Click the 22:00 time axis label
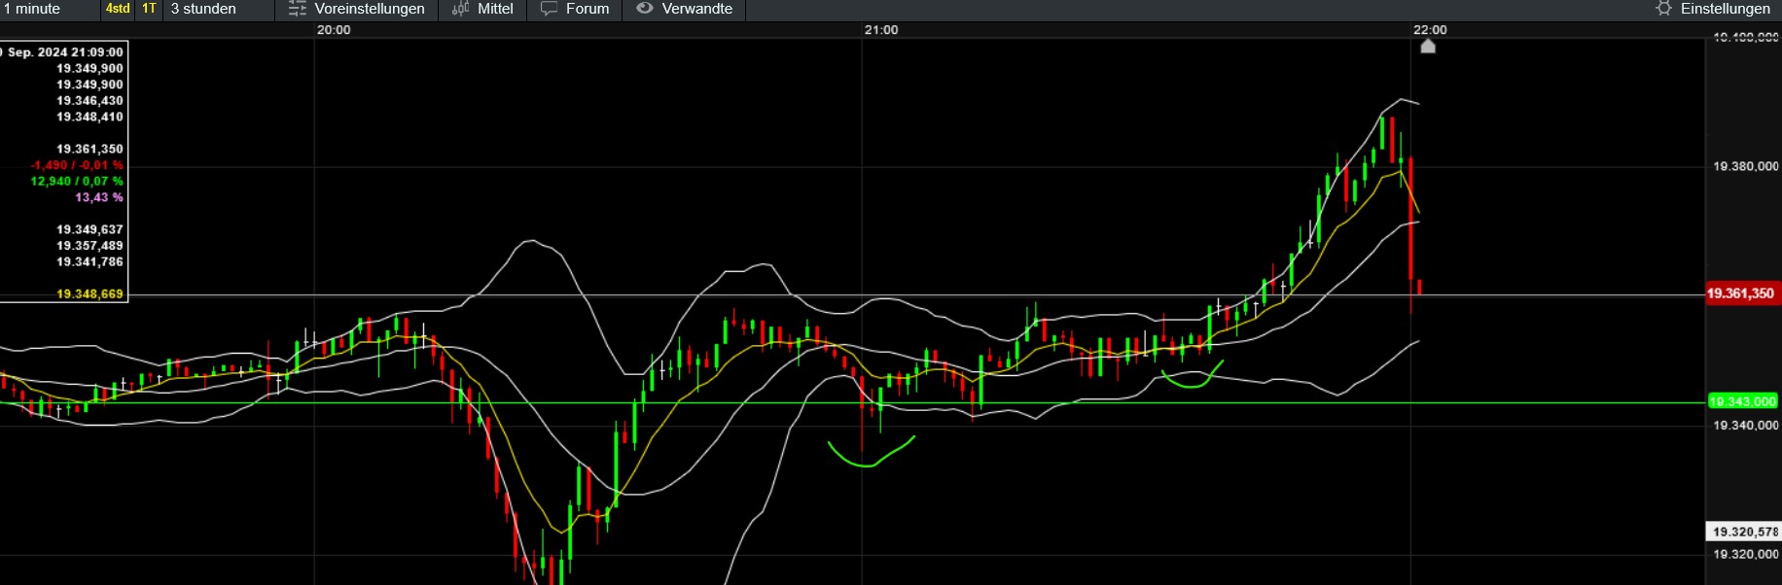 point(1430,30)
